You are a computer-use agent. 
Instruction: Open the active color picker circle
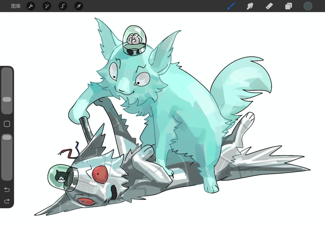coord(308,6)
